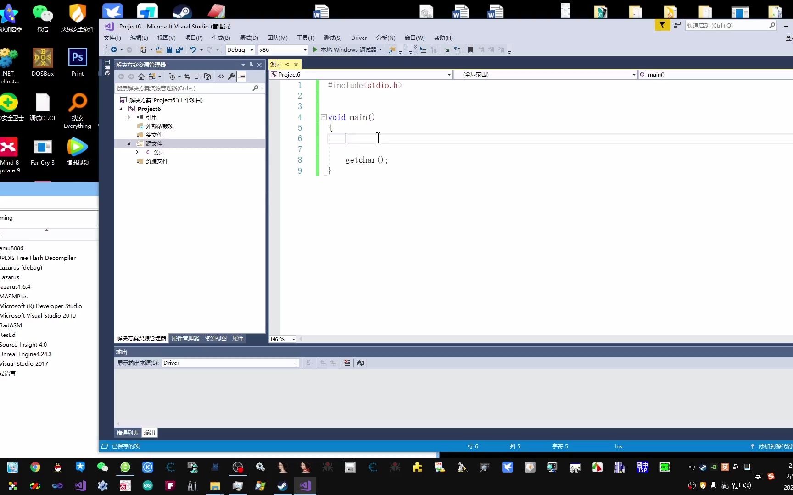Click the Save floppy disk icon
The height and width of the screenshot is (495, 793).
click(x=169, y=49)
